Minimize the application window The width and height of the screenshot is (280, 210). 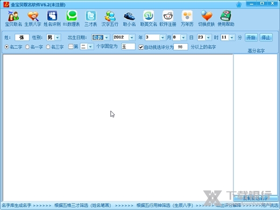pos(252,4)
